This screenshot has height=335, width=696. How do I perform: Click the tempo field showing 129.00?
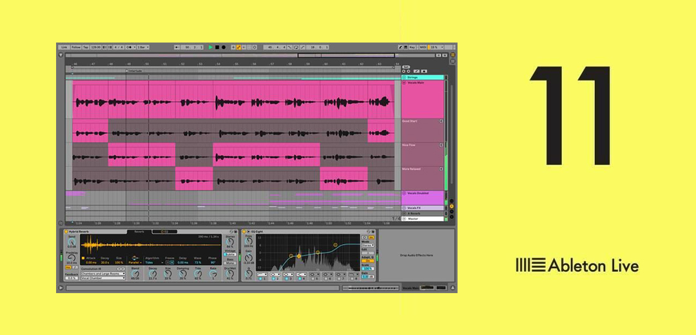point(96,47)
